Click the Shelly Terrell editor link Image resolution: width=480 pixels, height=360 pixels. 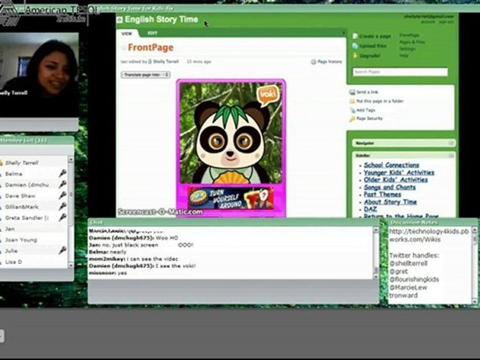pos(165,61)
